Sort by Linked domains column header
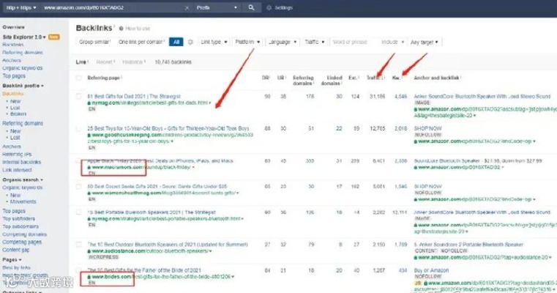Screen dimensions: 557x293 [x=332, y=81]
